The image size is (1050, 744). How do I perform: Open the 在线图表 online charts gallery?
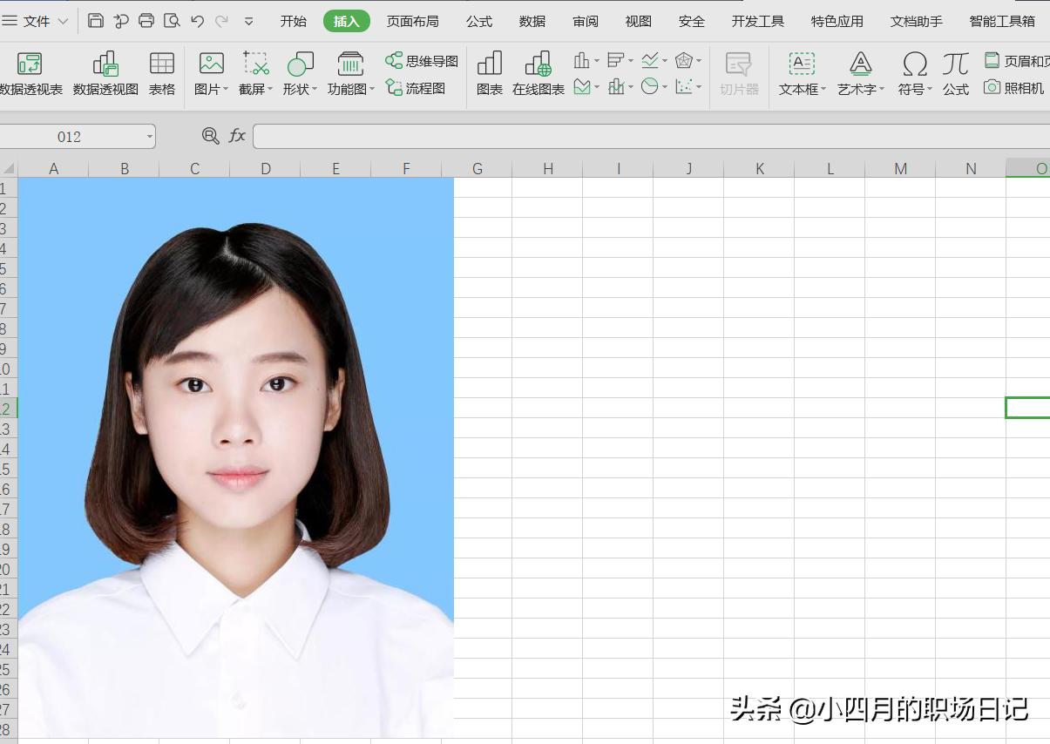tap(538, 74)
